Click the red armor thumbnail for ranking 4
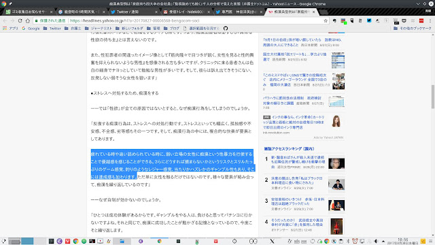 (336, 226)
